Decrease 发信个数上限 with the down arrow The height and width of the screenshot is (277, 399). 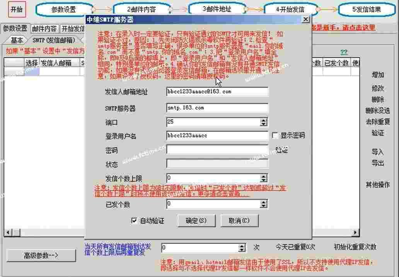click(264, 180)
